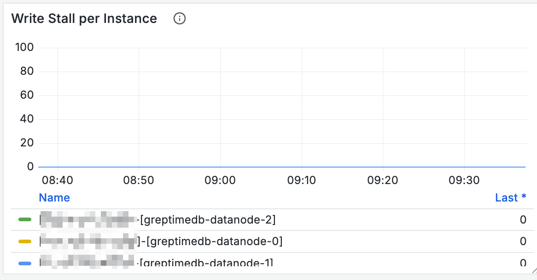Click the 09:30 time axis label

pyautogui.click(x=464, y=180)
